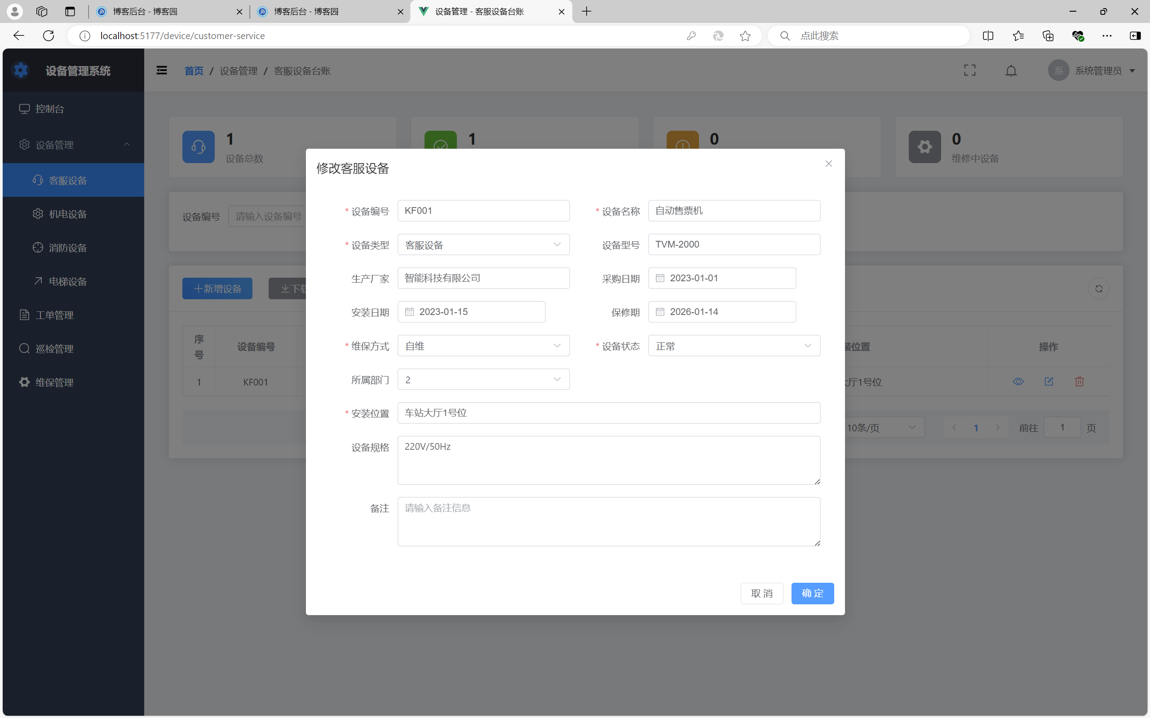
Task: Select 机电设备 in the sidebar
Action: pyautogui.click(x=68, y=214)
